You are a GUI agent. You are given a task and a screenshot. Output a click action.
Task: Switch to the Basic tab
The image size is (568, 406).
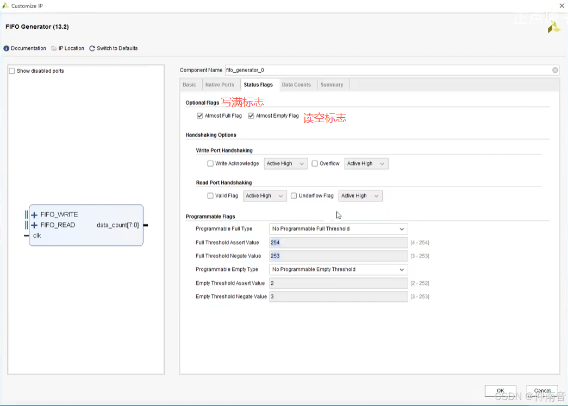(190, 85)
